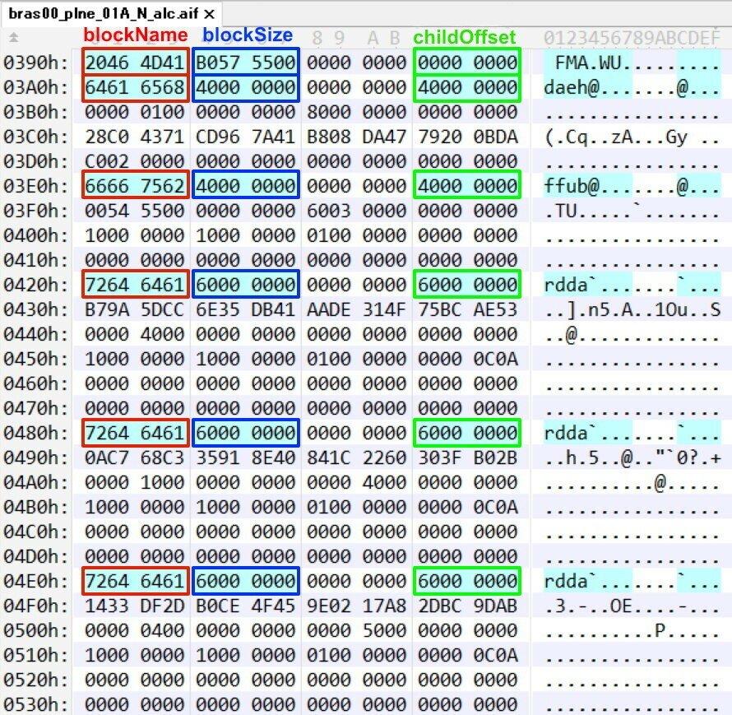
Task: Click ASCII text rdda` in row 0420h
Action: coord(572,285)
